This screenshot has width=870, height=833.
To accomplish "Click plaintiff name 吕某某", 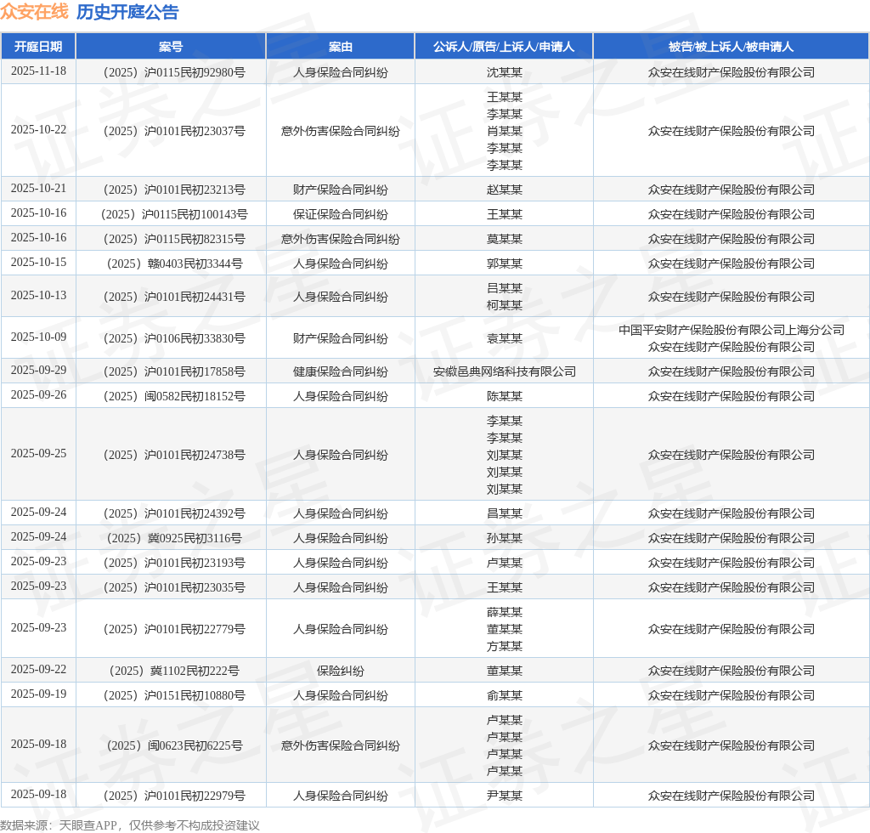I will point(505,288).
